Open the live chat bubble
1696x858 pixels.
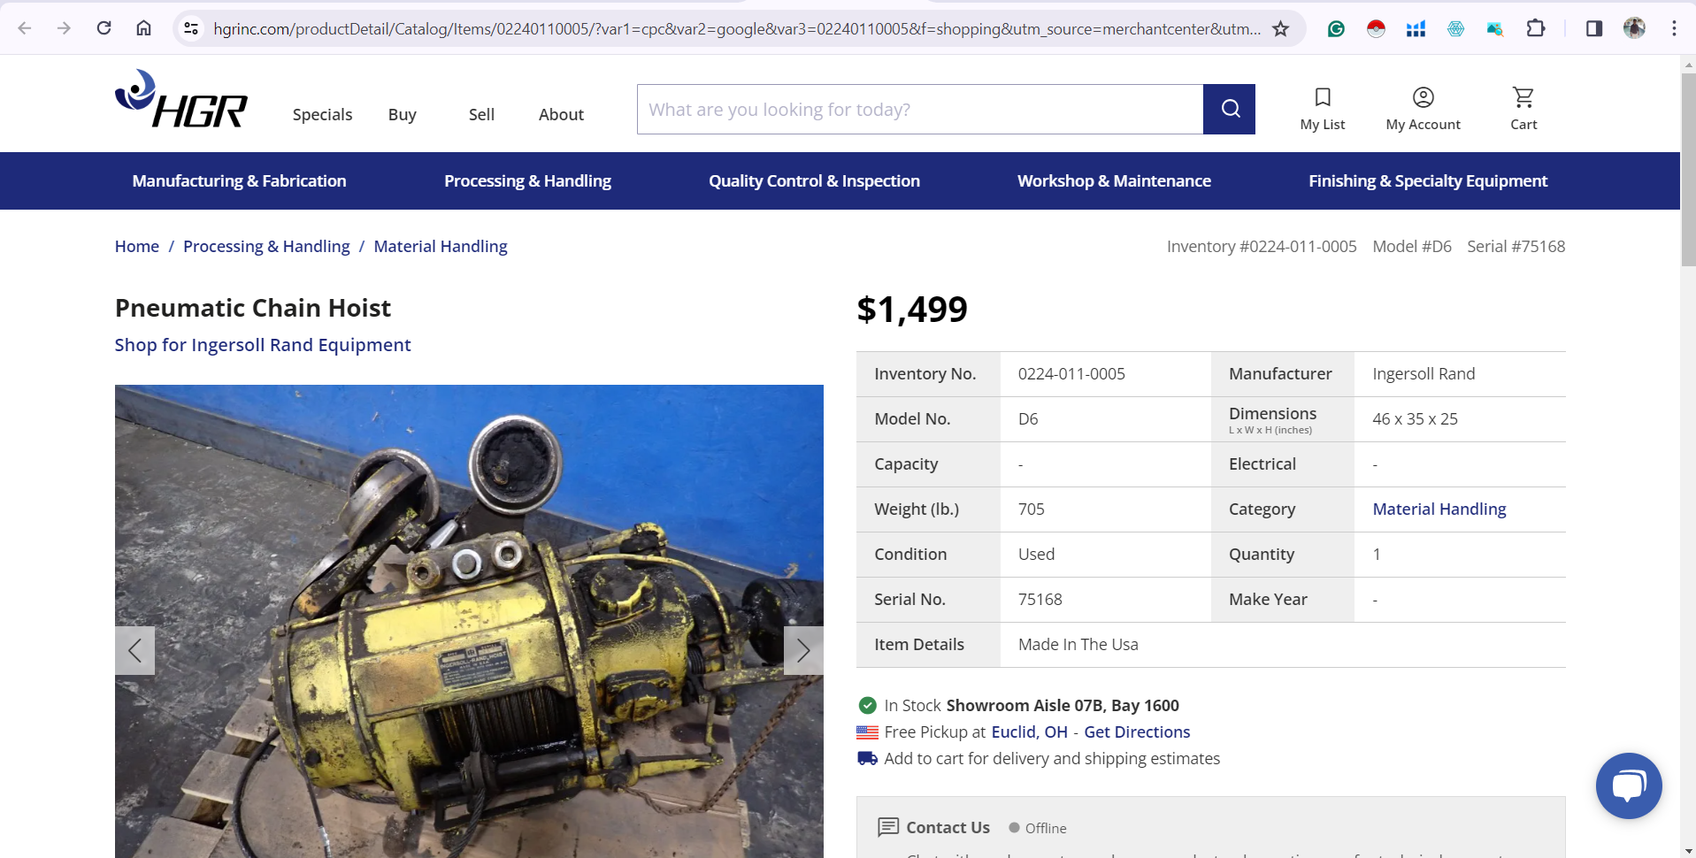click(1629, 785)
